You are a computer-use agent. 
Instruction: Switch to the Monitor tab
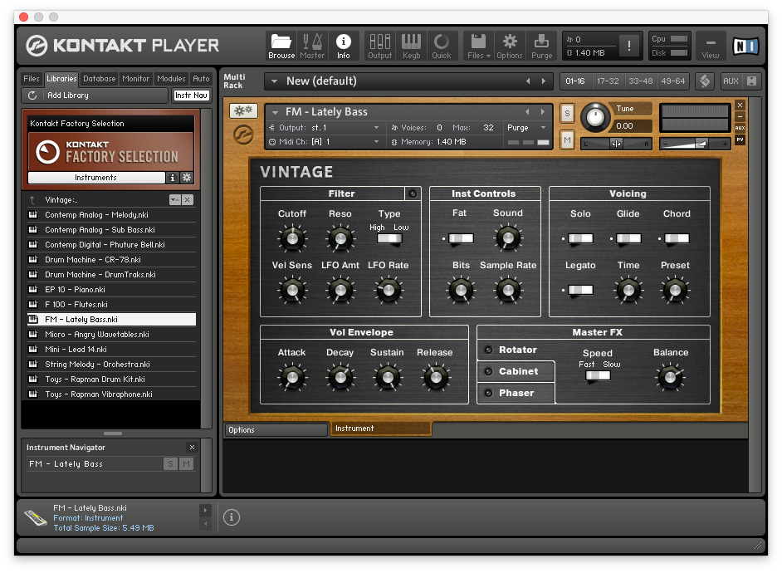135,79
